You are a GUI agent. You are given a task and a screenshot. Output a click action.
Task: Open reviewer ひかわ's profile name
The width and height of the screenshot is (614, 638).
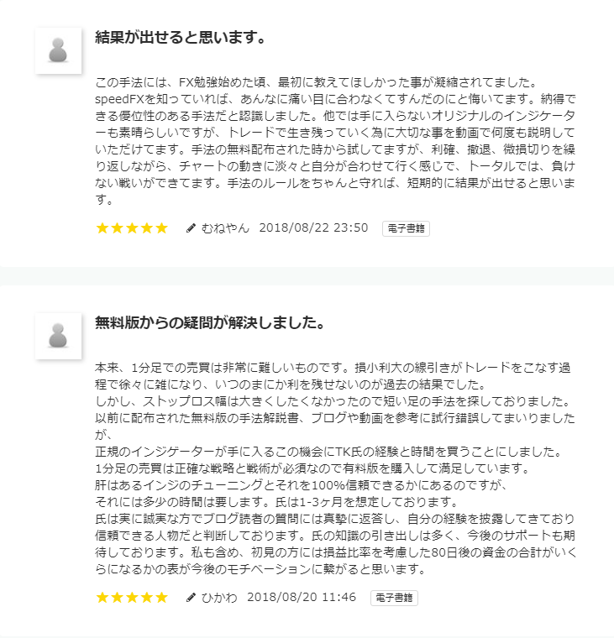pos(219,598)
